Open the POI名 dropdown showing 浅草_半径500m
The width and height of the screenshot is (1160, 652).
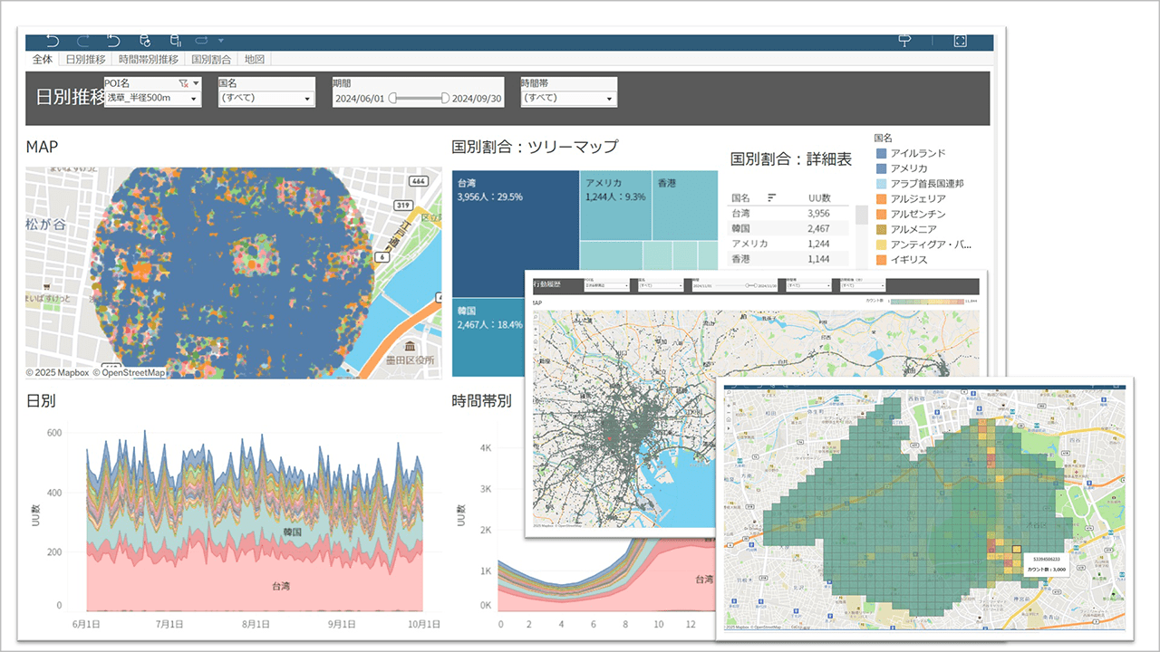pyautogui.click(x=151, y=98)
